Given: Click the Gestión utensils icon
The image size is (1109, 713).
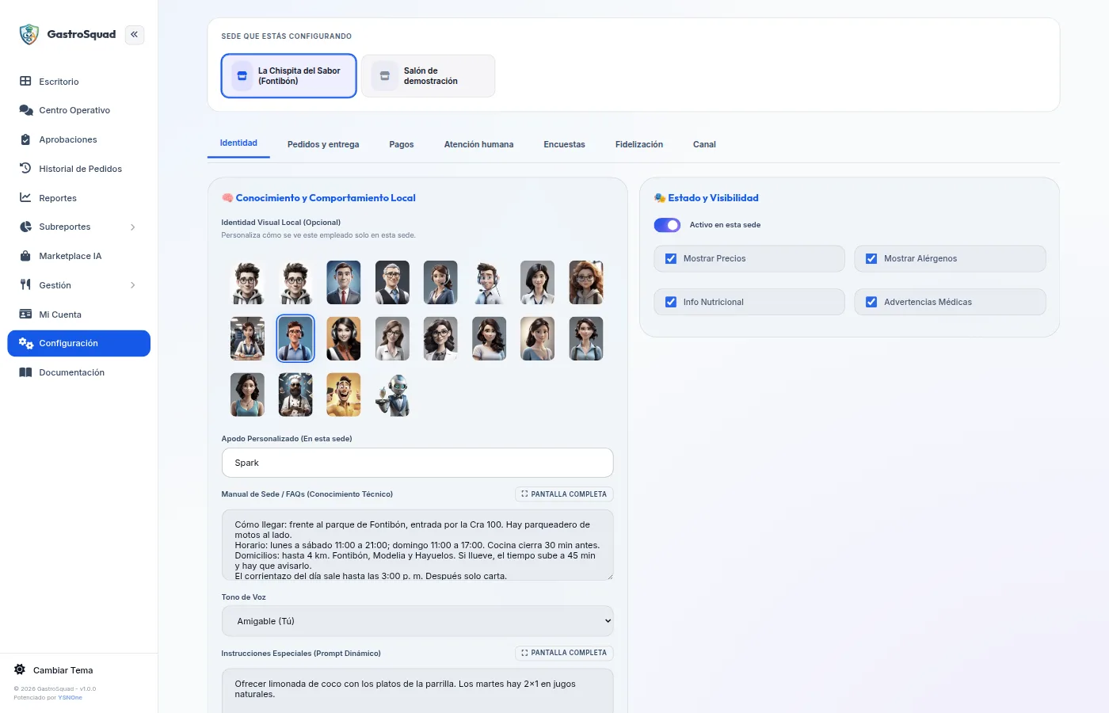Looking at the screenshot, I should pyautogui.click(x=25, y=285).
